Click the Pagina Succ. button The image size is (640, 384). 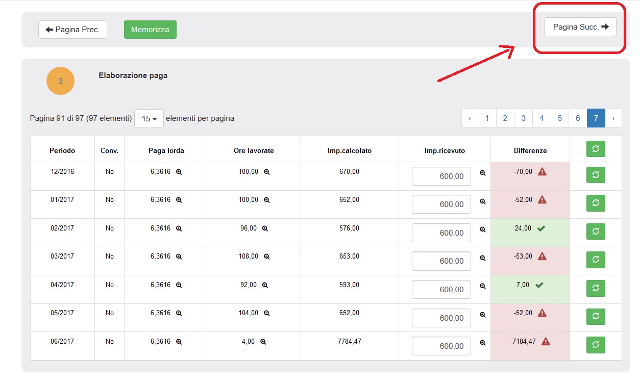(x=580, y=27)
